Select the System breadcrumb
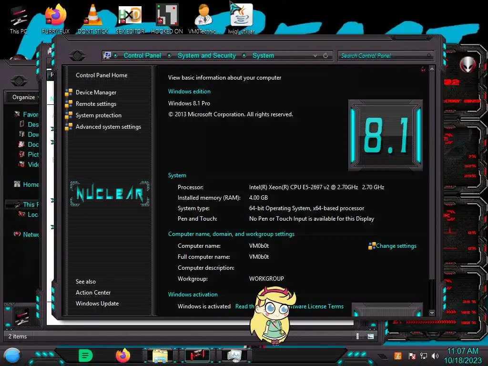The height and width of the screenshot is (366, 488). [263, 55]
